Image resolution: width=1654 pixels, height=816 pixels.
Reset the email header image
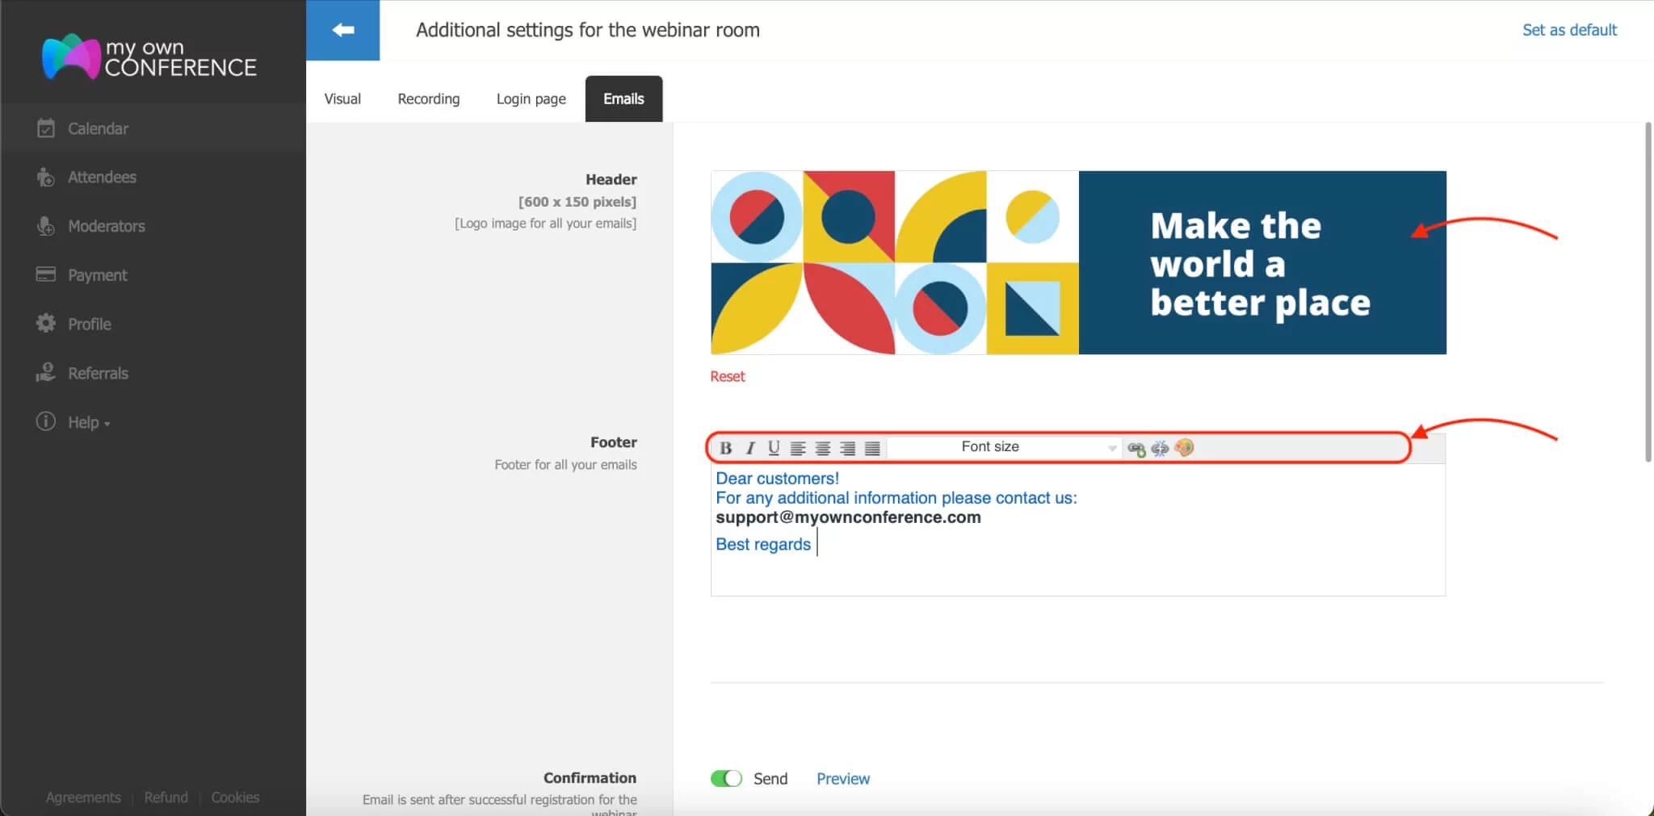pyautogui.click(x=727, y=376)
